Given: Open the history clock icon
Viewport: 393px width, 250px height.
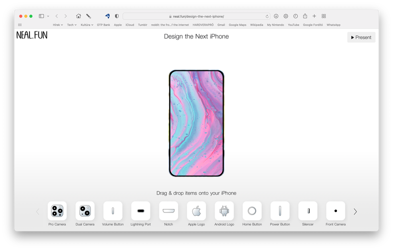Looking at the screenshot, I should [x=295, y=16].
